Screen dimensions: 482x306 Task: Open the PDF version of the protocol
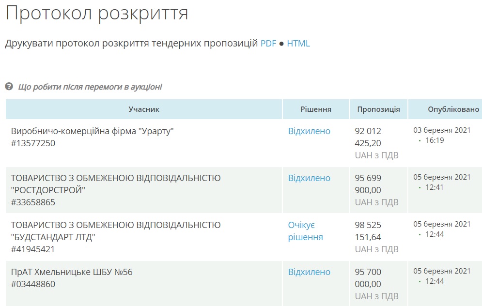[x=268, y=44]
